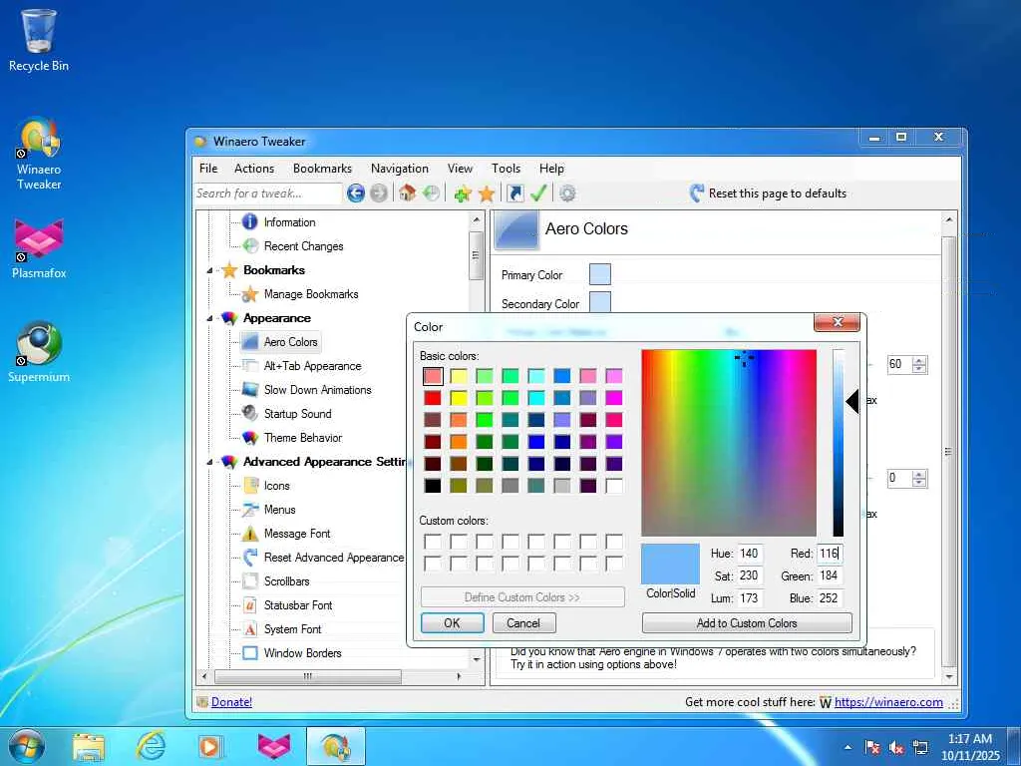Click the Forward navigation arrow icon
Image resolution: width=1021 pixels, height=766 pixels.
[378, 192]
